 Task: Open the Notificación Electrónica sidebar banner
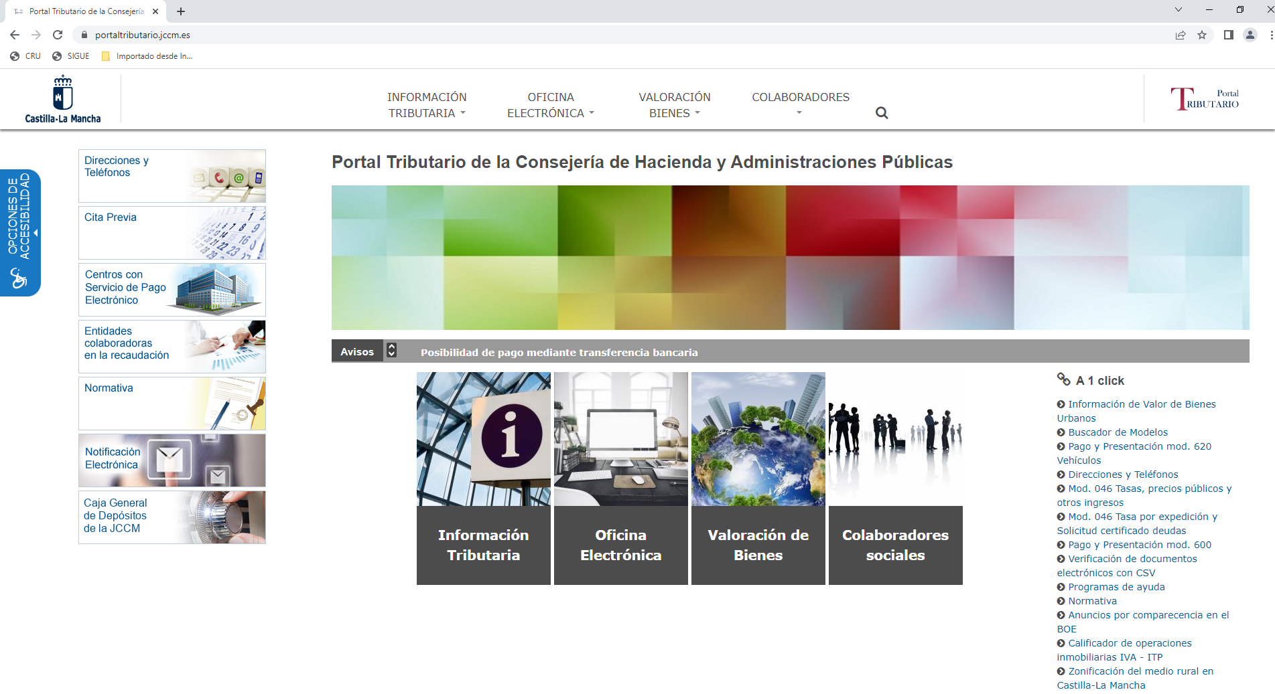pos(172,460)
